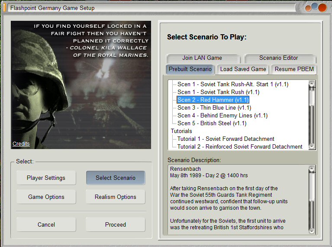Select Scen 2 - Red Hammer scenario
This screenshot has height=247, width=332.
click(x=213, y=100)
